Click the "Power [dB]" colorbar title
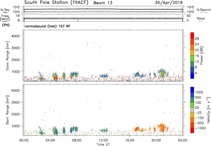The height and width of the screenshot is (146, 211). click(x=202, y=56)
